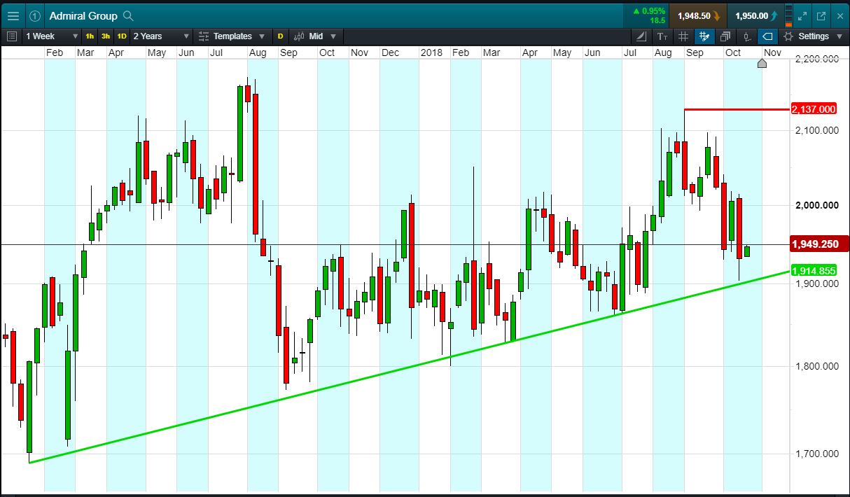Click the current price 1,949.250 label

(819, 244)
